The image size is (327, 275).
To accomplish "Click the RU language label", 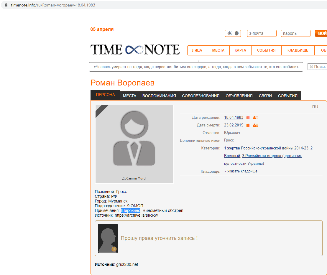I will click(315, 107).
